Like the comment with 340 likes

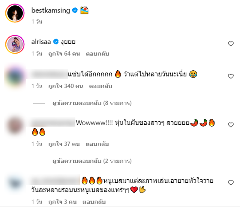click(231, 76)
